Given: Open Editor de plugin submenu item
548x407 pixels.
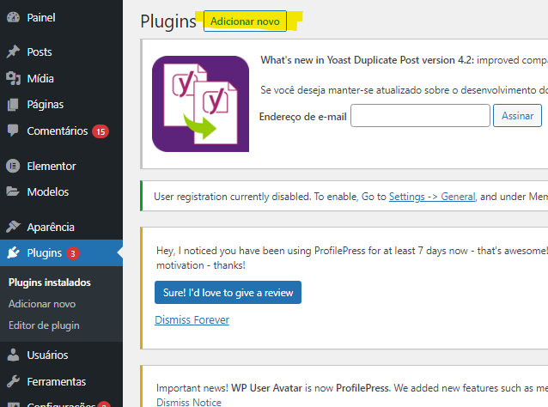Looking at the screenshot, I should pyautogui.click(x=44, y=325).
